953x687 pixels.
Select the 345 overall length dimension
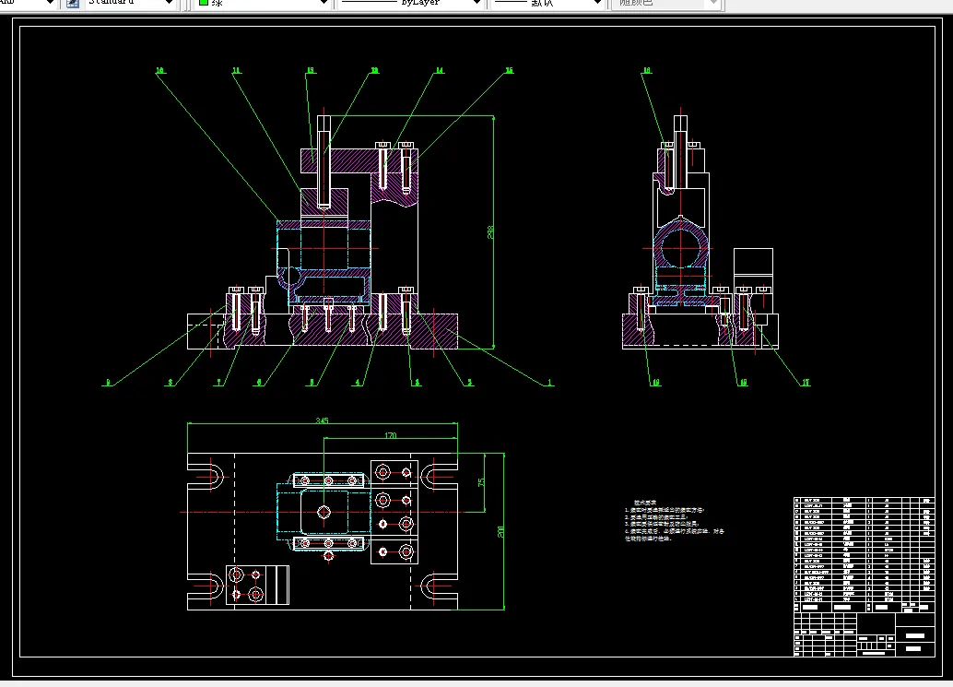[x=323, y=420]
